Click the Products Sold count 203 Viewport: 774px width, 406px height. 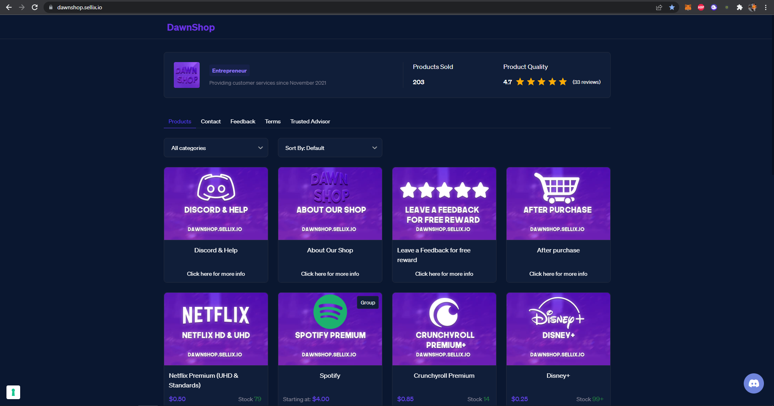point(418,82)
